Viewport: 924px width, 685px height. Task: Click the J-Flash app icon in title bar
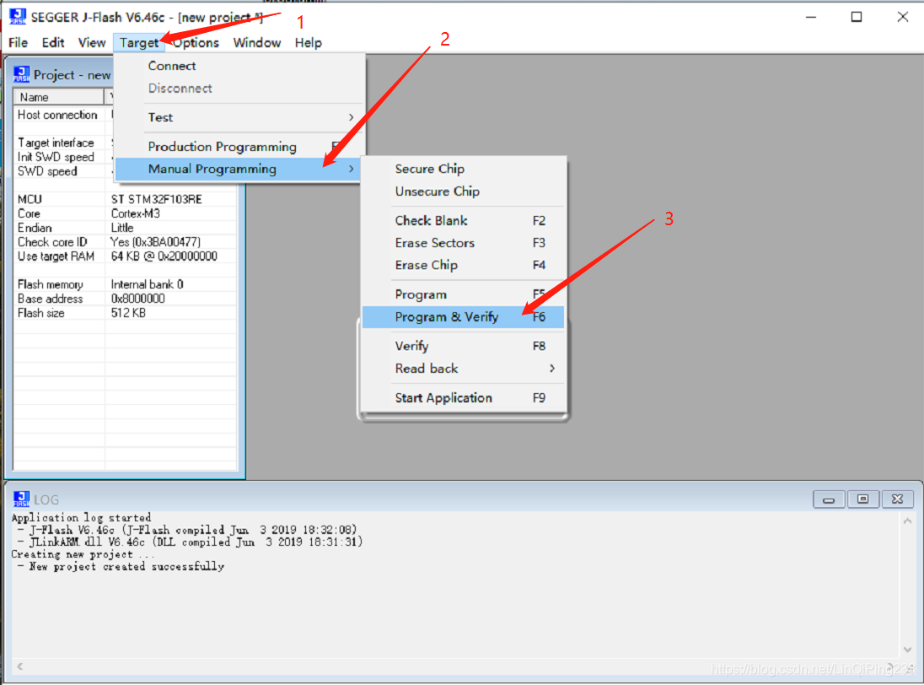tap(18, 17)
